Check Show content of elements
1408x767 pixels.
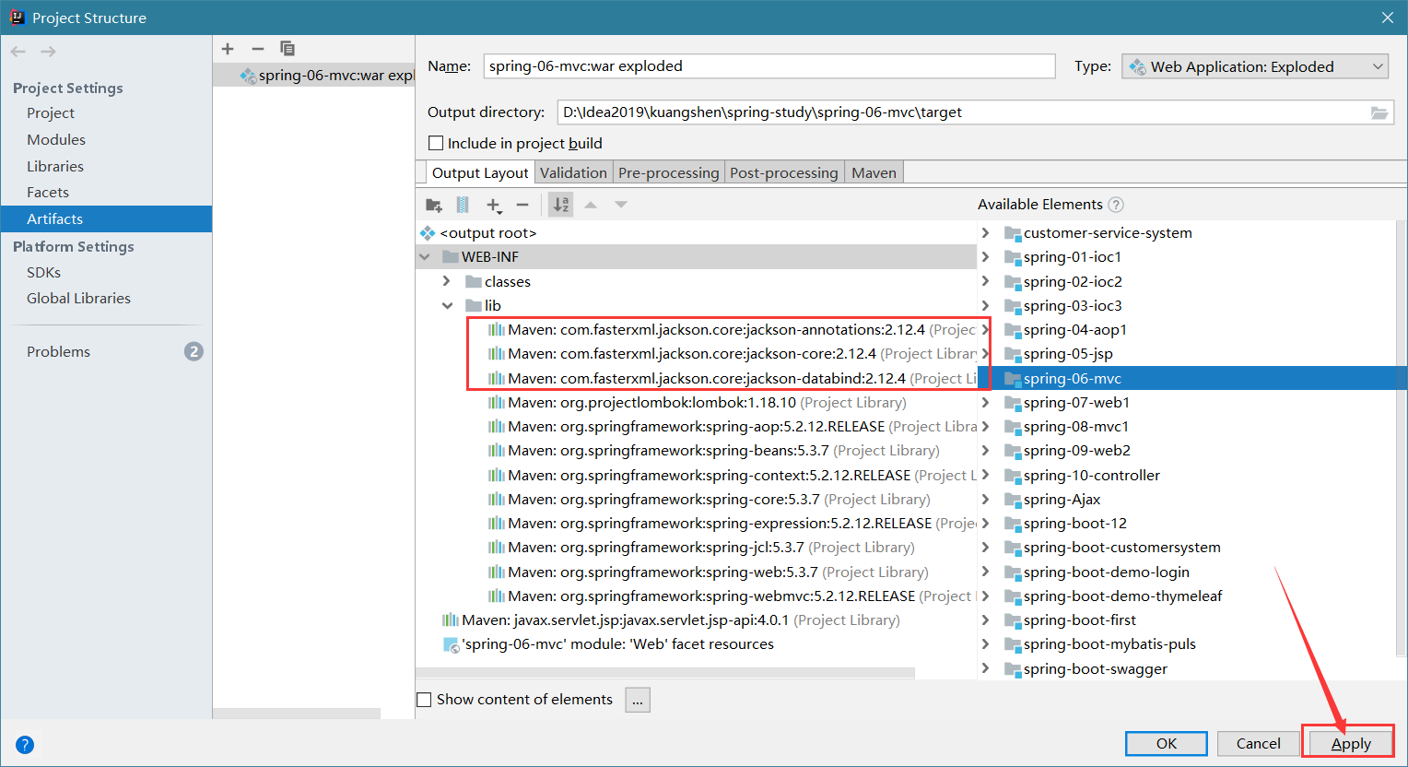pos(424,699)
